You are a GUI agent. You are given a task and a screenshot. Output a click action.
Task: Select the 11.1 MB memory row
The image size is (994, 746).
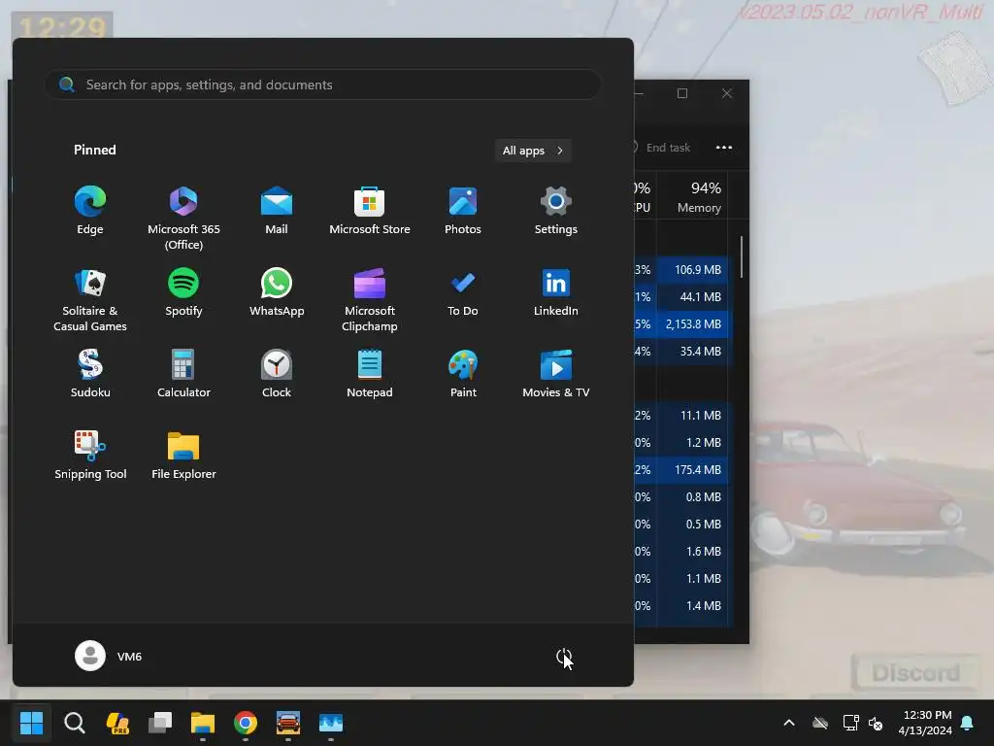pos(683,415)
